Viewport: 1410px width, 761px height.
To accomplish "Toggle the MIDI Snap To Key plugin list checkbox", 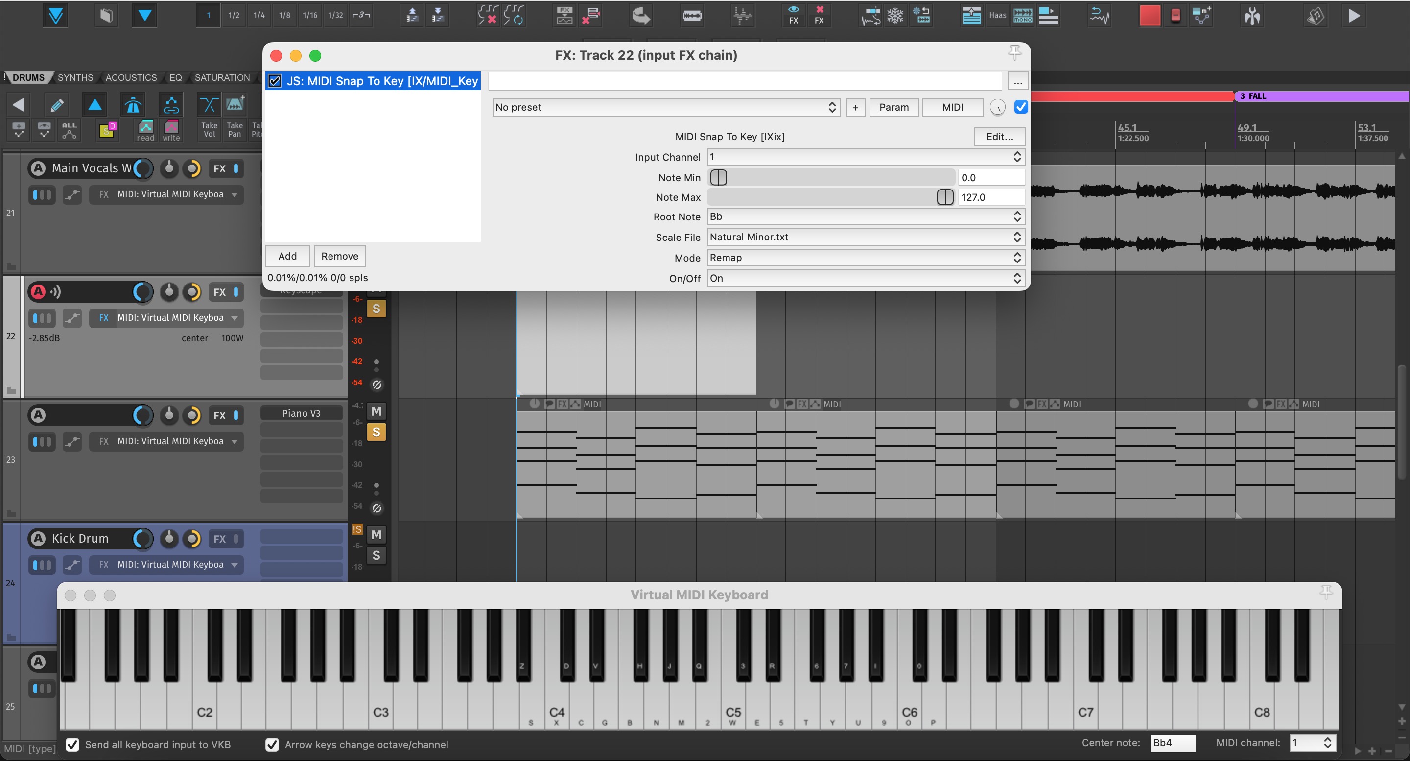I will [x=275, y=81].
